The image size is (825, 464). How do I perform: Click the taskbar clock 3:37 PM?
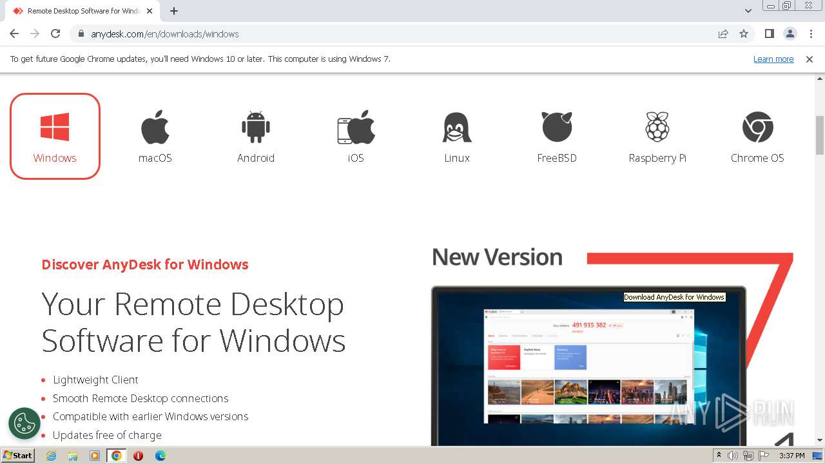point(792,456)
